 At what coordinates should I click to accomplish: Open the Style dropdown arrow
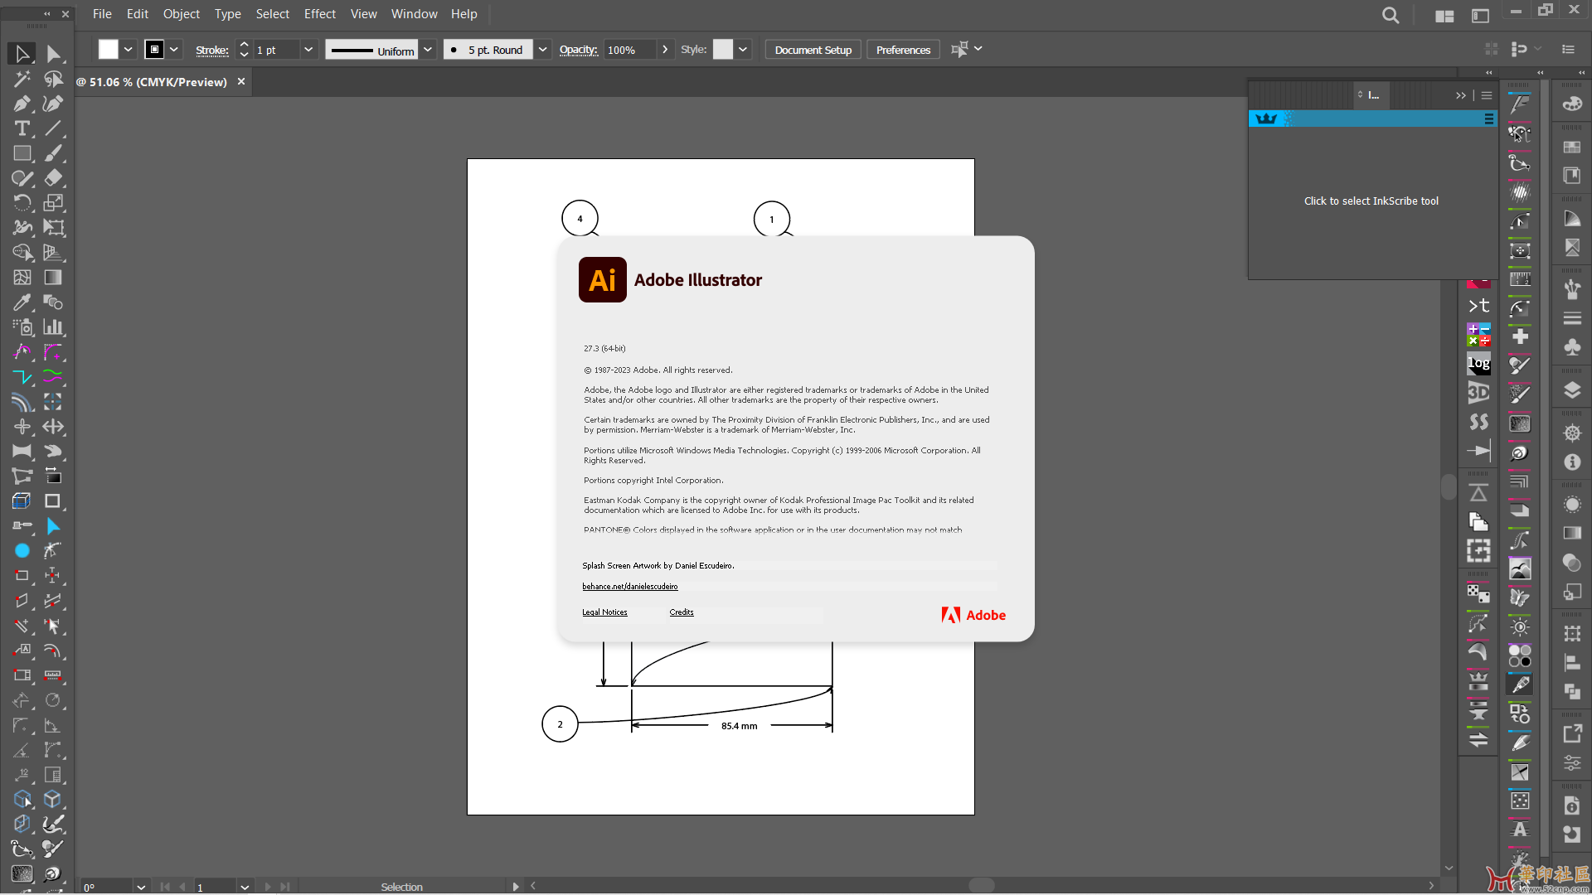743,50
